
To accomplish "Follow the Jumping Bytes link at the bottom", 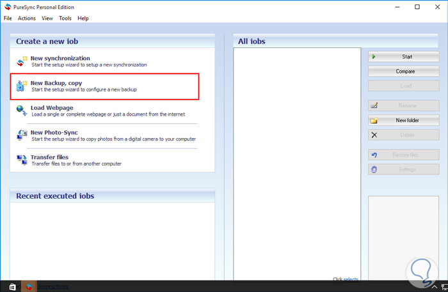I will tap(52, 287).
